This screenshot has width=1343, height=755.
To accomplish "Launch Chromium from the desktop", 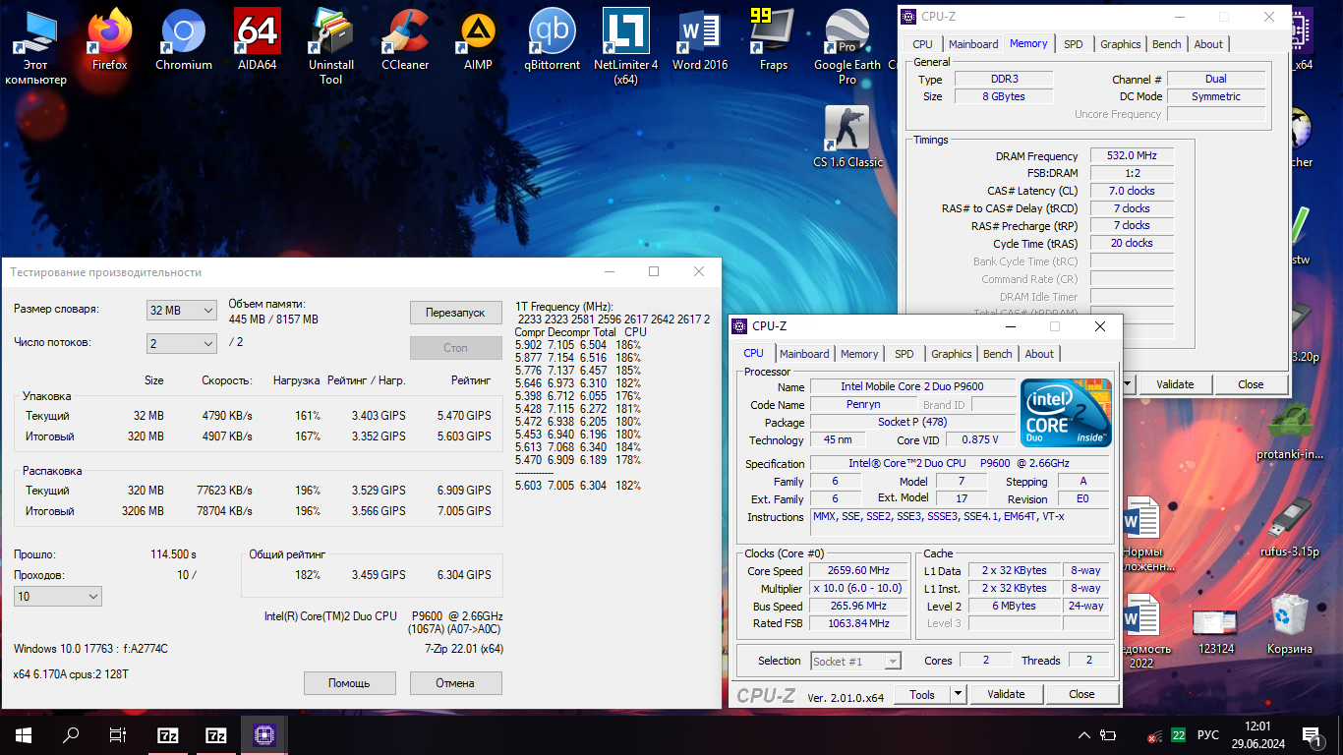I will coord(184,39).
